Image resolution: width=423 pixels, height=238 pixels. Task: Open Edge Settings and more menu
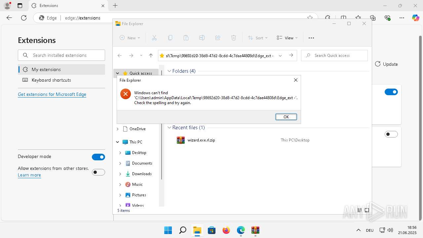click(402, 18)
